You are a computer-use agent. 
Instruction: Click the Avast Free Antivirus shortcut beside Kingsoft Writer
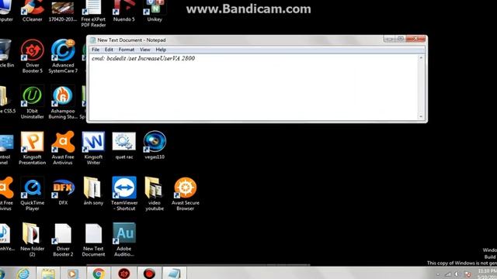click(x=63, y=148)
